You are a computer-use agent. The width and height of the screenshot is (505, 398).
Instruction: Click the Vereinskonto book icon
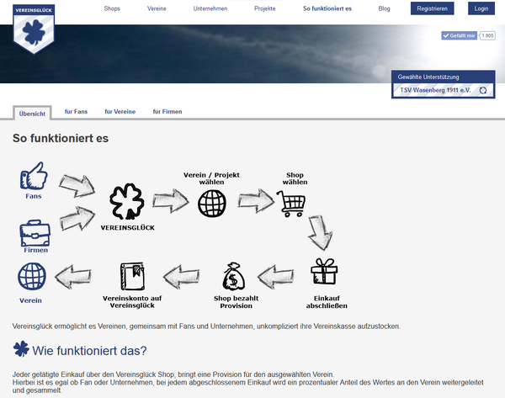tap(132, 276)
